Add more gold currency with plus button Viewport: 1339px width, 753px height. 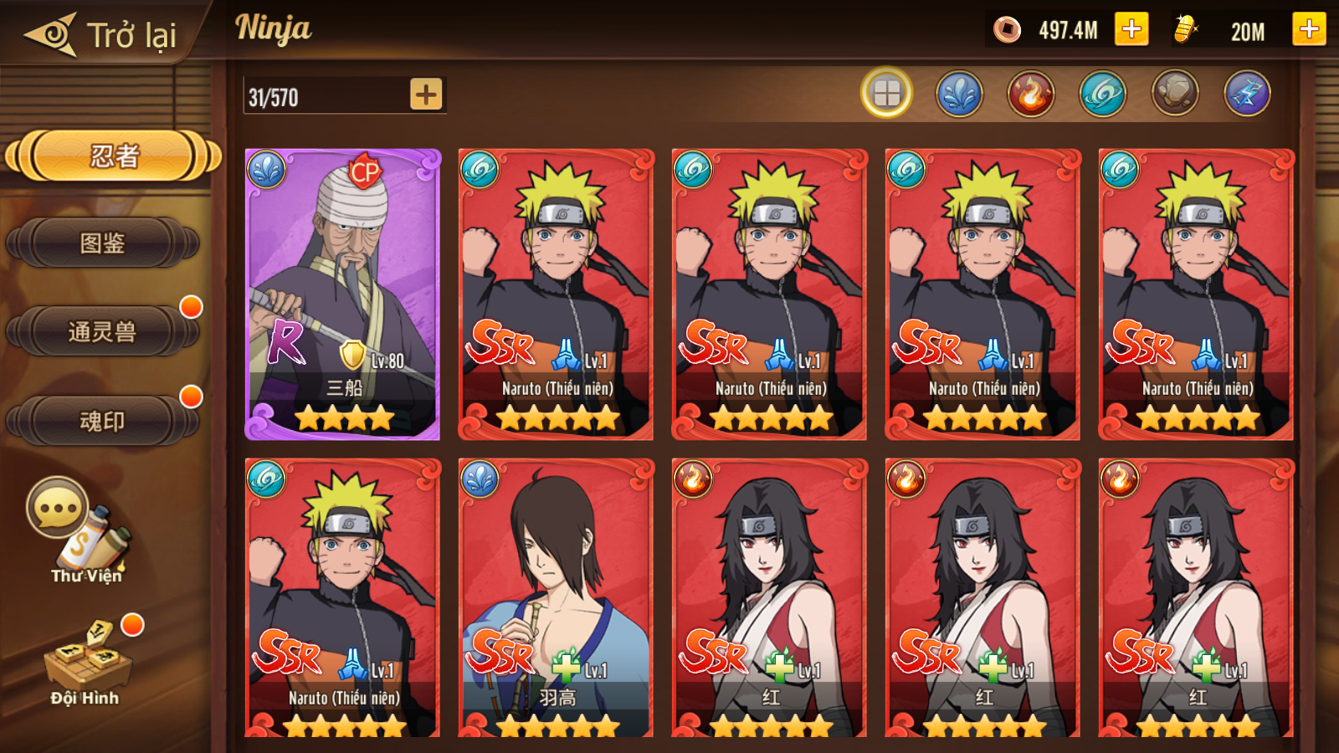point(1309,29)
